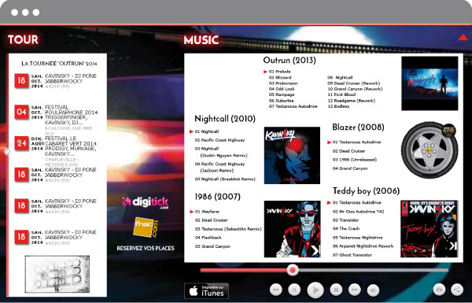The image size is (472, 303).
Task: Play track 10 Grand Canyon (Rework)
Action: (x=355, y=89)
